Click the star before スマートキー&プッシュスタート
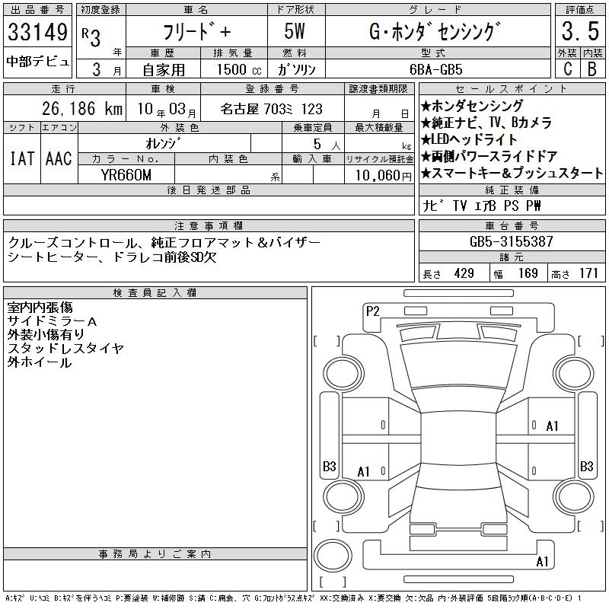The height and width of the screenshot is (609, 609). coord(426,173)
